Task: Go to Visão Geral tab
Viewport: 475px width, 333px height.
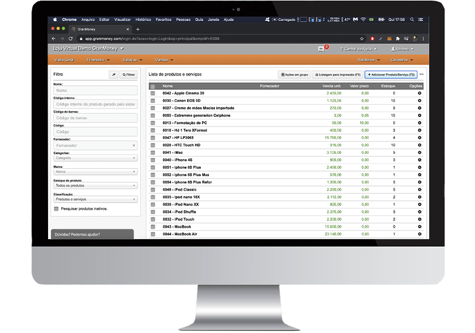Action: click(64, 60)
